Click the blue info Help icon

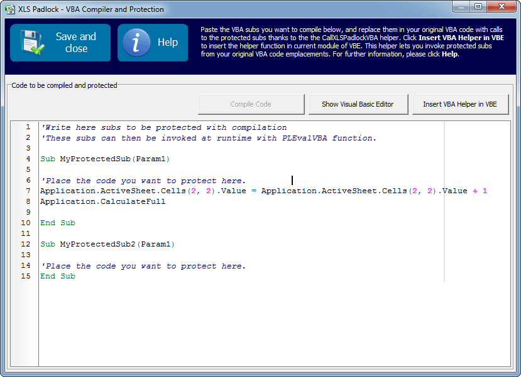[x=136, y=43]
